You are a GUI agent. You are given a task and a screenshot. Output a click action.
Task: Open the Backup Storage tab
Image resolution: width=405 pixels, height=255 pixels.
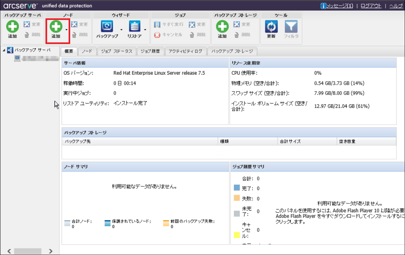tap(232, 51)
